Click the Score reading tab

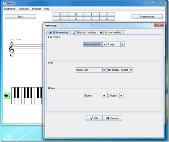click(x=111, y=32)
